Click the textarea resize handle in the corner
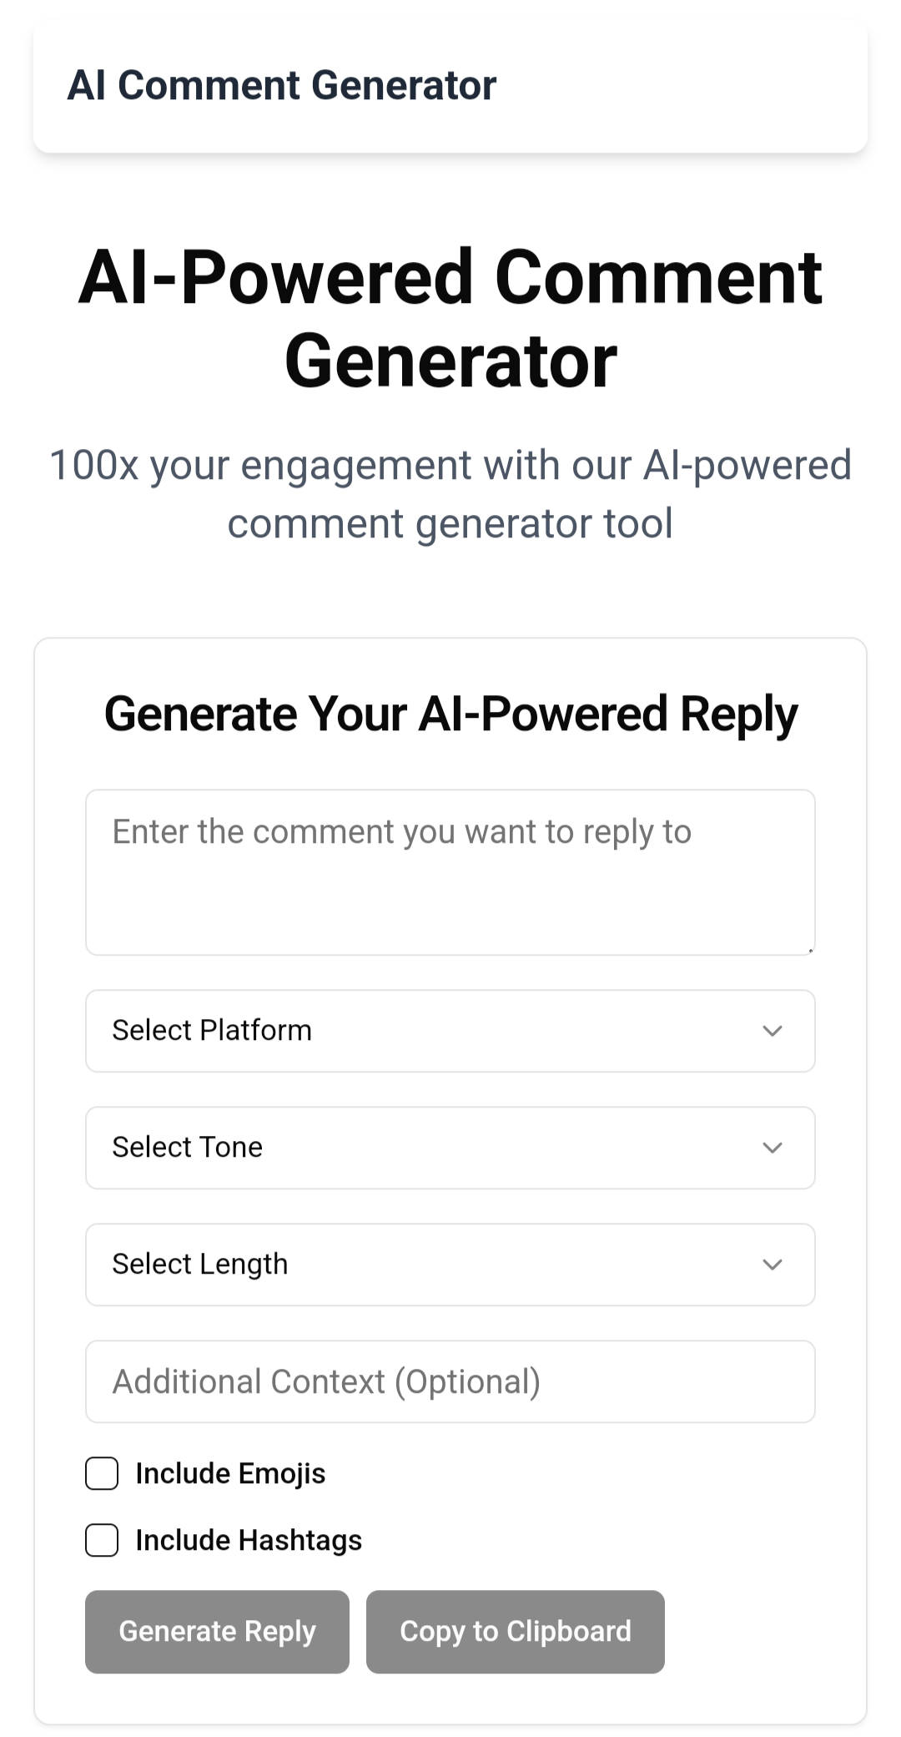This screenshot has width=901, height=1737. pyautogui.click(x=809, y=950)
